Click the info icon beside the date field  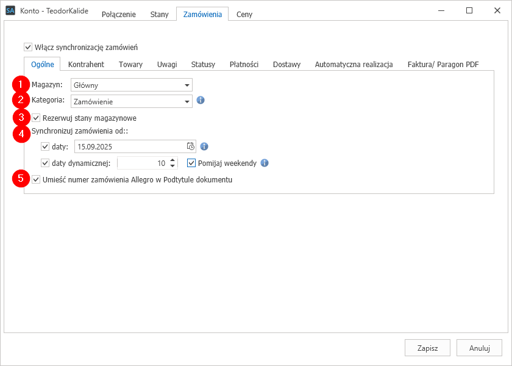coord(204,146)
